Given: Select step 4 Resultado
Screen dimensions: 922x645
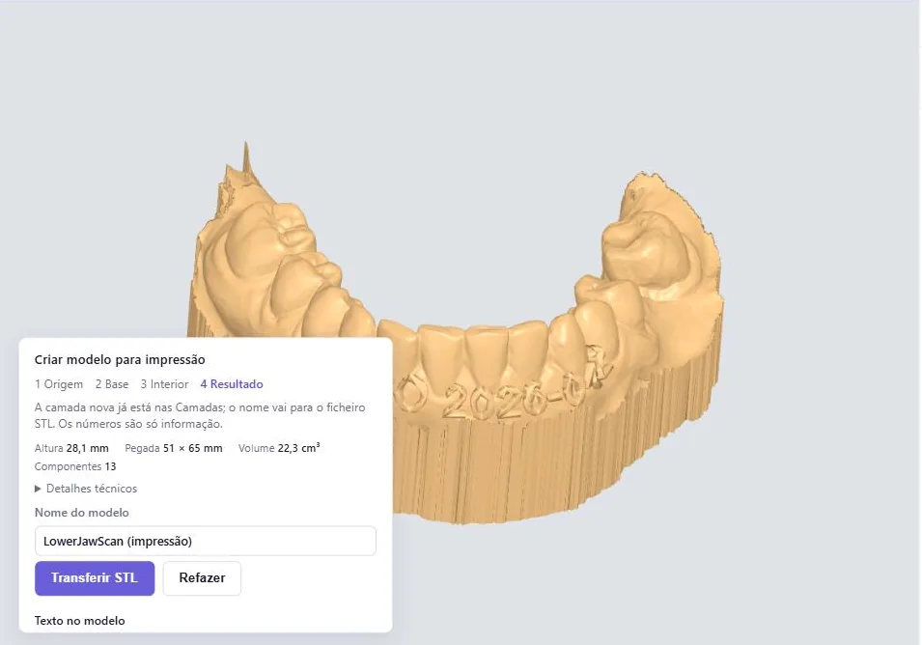Looking at the screenshot, I should point(232,384).
